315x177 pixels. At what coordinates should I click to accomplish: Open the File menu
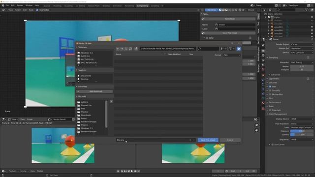tap(7, 5)
